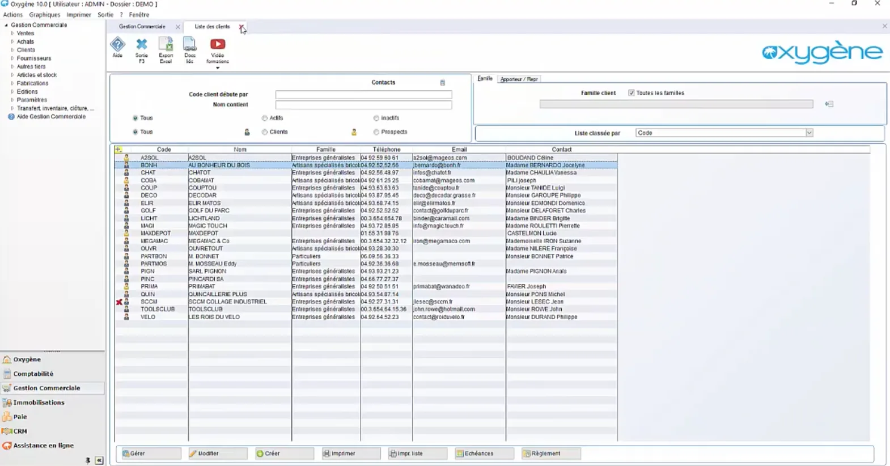The image size is (890, 466).
Task: Click the Téléphone column header
Action: (x=387, y=150)
